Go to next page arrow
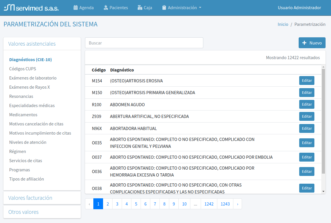331x223 pixels. pyautogui.click(x=237, y=204)
